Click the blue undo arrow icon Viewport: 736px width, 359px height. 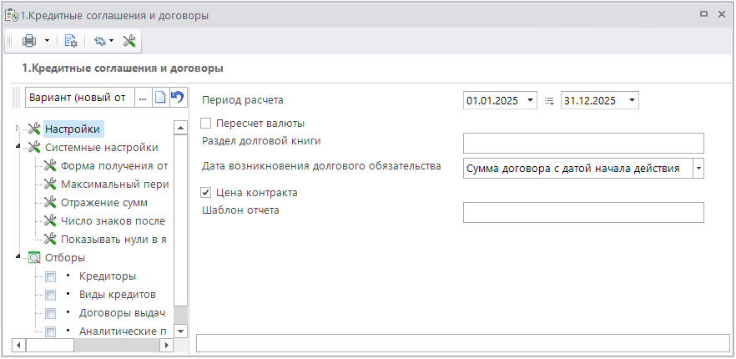click(177, 98)
